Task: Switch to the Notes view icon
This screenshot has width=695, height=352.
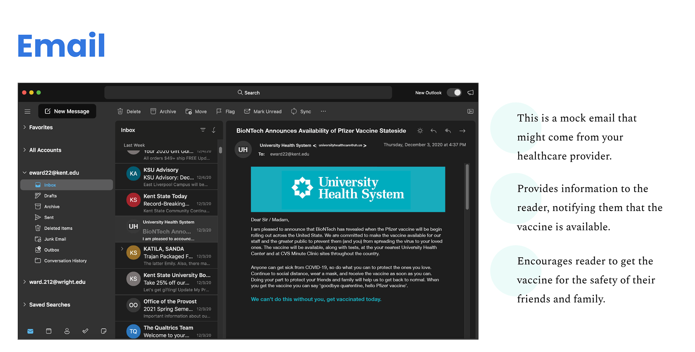Action: pos(104,331)
